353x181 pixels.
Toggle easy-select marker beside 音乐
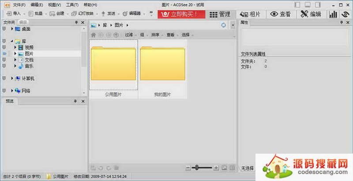(4, 66)
